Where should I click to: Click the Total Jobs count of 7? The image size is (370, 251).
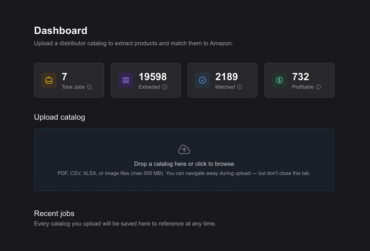coord(64,77)
